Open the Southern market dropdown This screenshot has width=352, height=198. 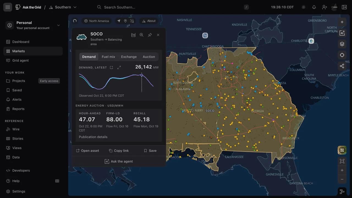[63, 7]
